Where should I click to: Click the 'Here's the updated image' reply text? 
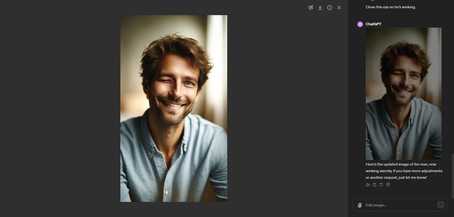pos(404,171)
